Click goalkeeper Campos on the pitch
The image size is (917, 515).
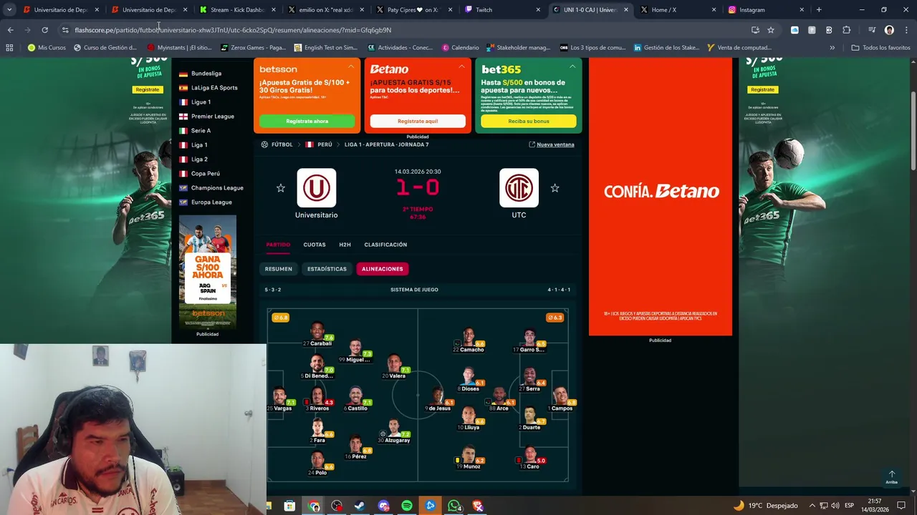coord(560,399)
